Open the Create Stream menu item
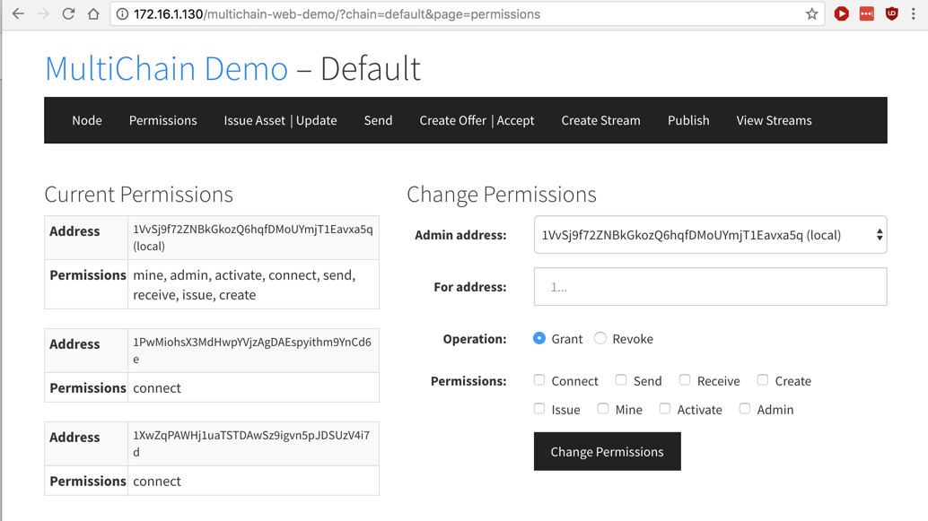 pos(600,120)
